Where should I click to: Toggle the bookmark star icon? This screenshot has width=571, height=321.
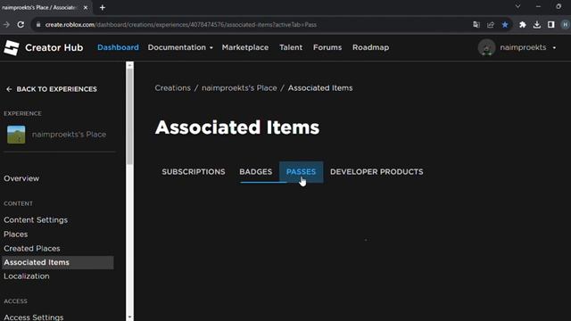click(505, 25)
